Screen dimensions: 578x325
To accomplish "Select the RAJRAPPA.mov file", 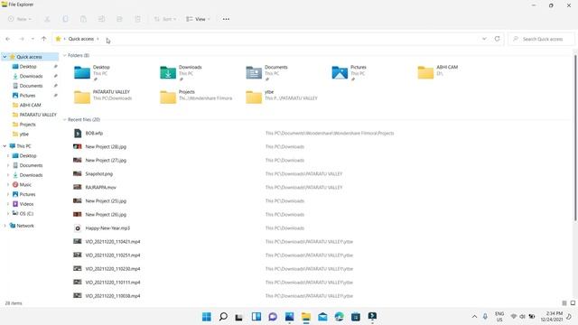I will [100, 187].
